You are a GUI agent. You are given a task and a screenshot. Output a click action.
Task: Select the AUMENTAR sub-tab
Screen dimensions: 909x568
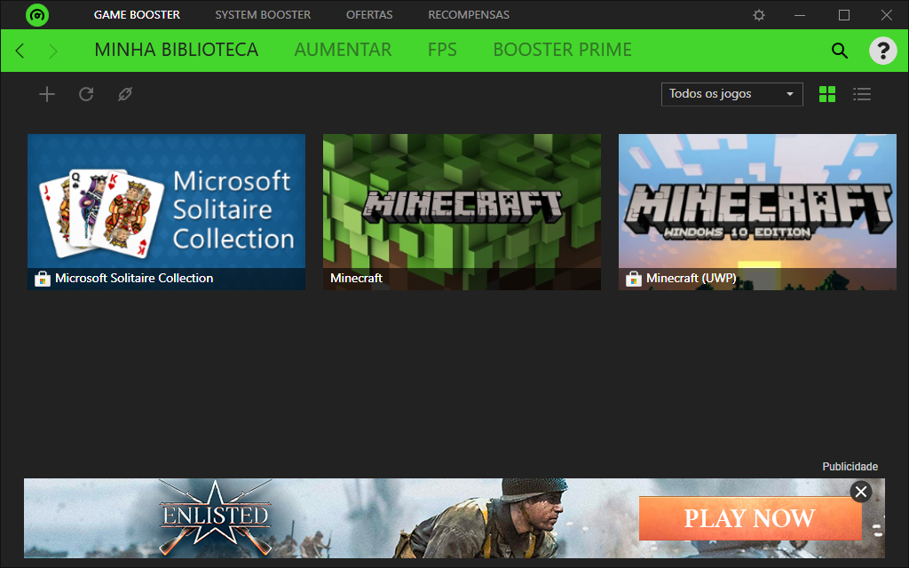(x=344, y=50)
